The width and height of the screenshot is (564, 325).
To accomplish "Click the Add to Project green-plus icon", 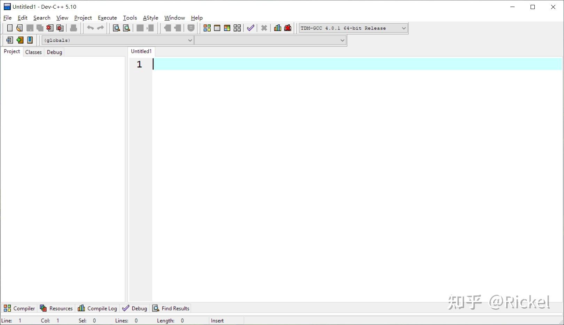I will click(x=20, y=40).
